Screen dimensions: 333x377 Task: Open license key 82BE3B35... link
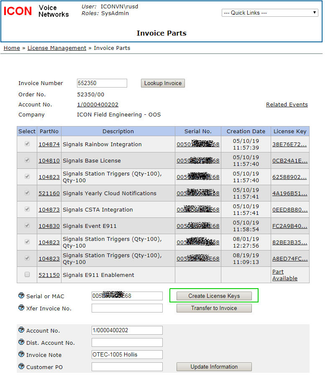pos(290,243)
